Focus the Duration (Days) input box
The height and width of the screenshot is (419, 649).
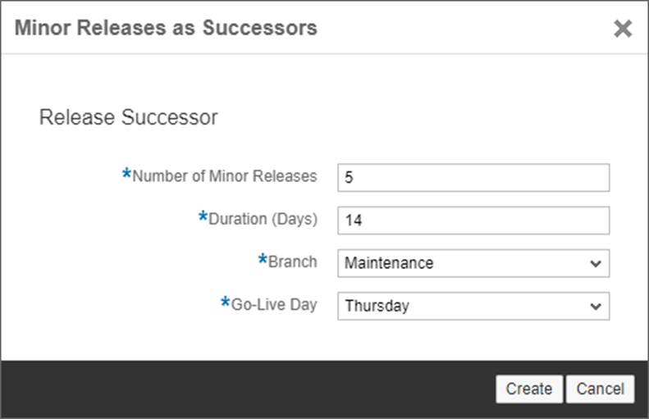473,220
